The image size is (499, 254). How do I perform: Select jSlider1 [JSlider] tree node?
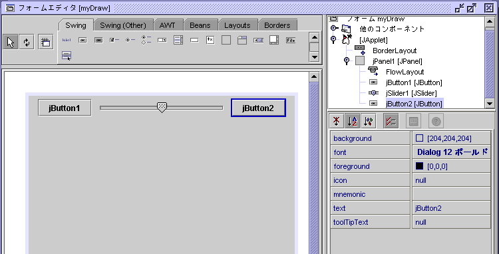[x=411, y=93]
